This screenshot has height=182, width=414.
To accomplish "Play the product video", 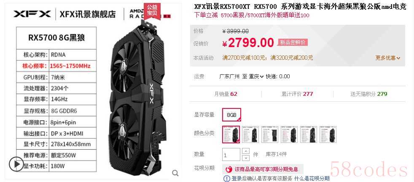I will [16, 164].
